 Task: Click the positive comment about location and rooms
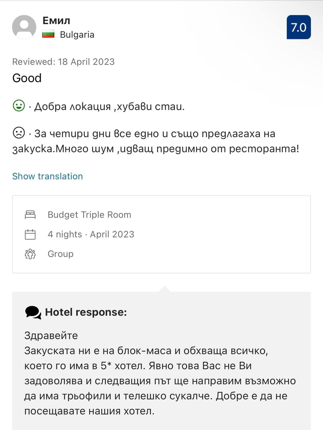[x=109, y=106]
